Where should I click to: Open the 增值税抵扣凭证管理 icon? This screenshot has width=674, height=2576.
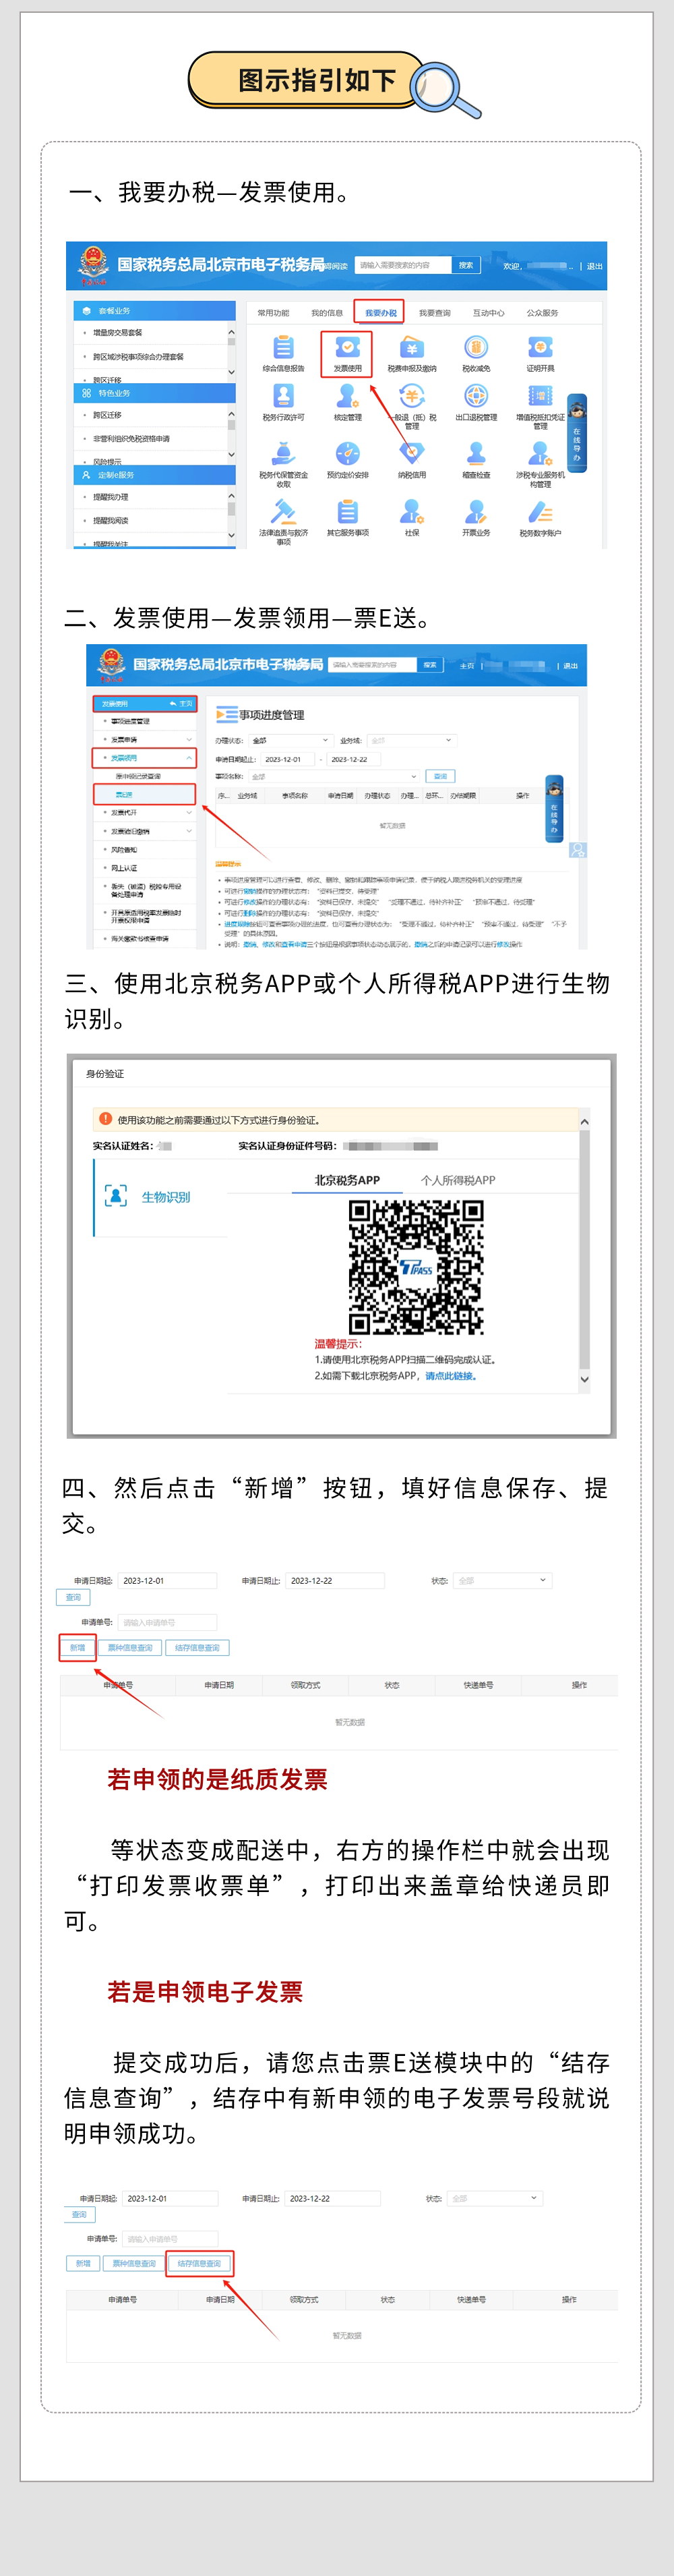pyautogui.click(x=540, y=396)
